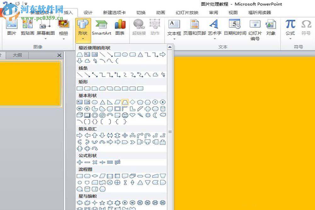Click the shapes gallery scrollbar thumb
The width and height of the screenshot is (315, 210).
point(170,132)
